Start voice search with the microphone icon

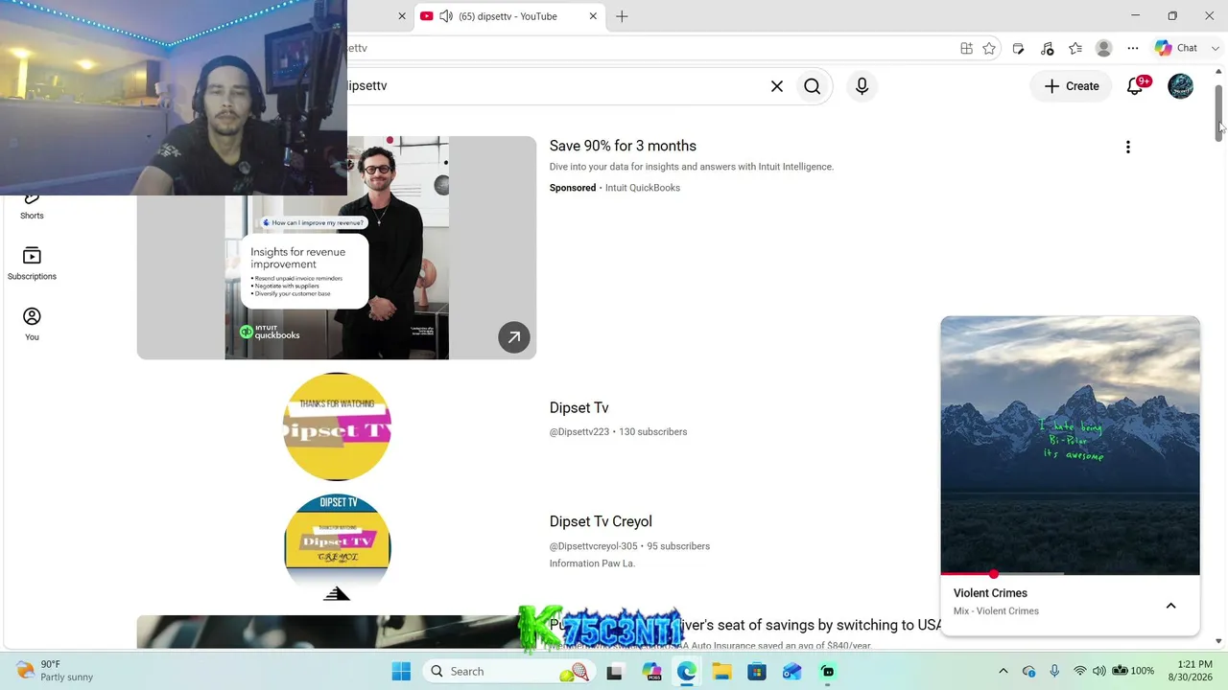click(x=862, y=86)
